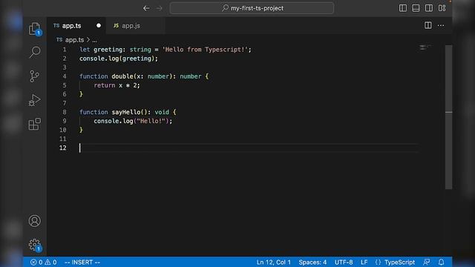Image resolution: width=475 pixels, height=267 pixels.
Task: Click line number 8 in the gutter
Action: point(65,112)
